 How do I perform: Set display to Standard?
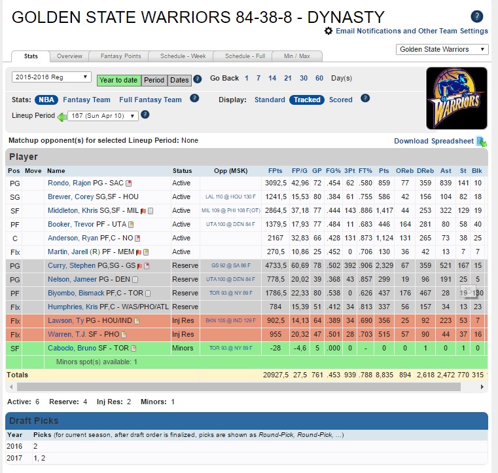(270, 100)
